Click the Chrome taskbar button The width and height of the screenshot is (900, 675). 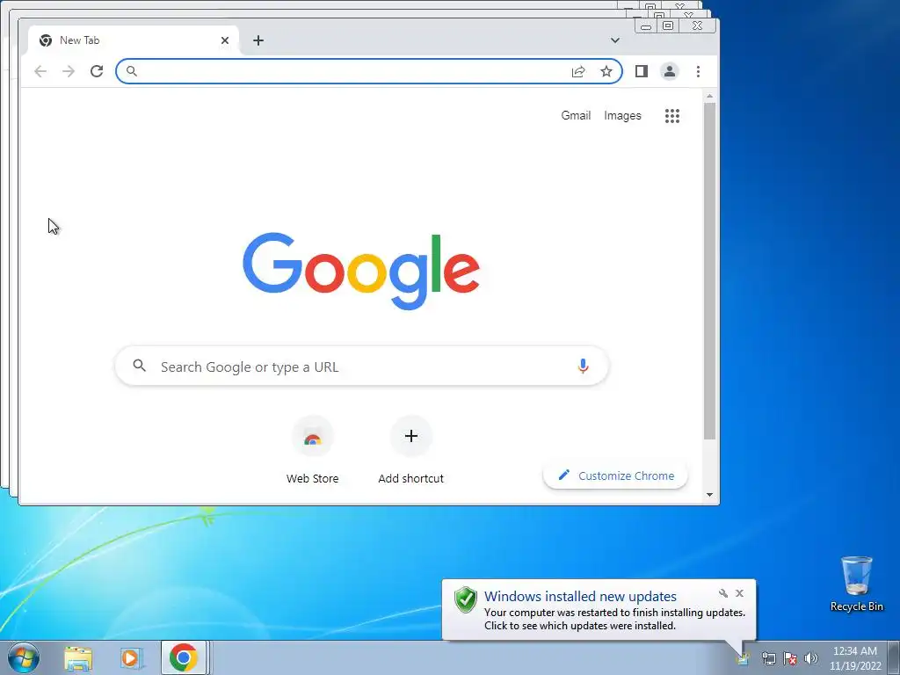point(183,657)
